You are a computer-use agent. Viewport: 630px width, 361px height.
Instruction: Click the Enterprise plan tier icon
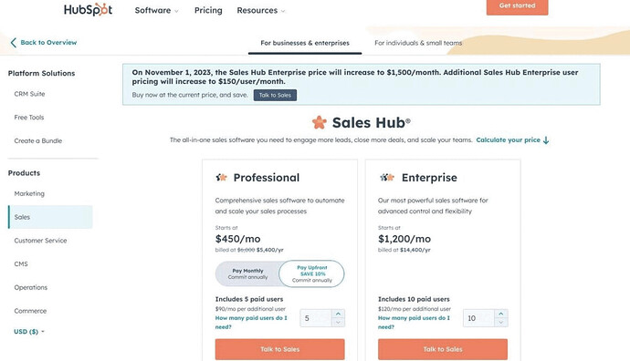click(387, 177)
